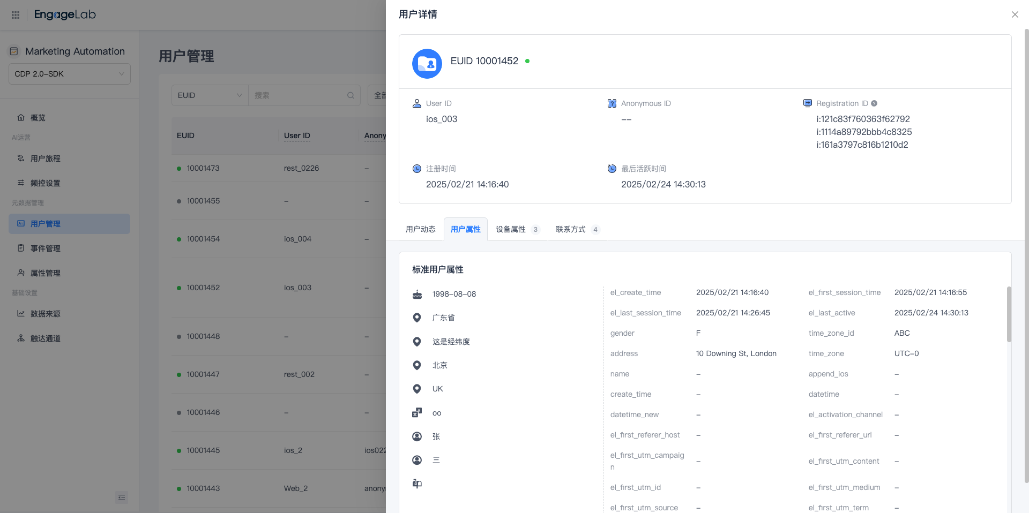Select user row 10001447
Image resolution: width=1029 pixels, height=513 pixels.
(x=279, y=374)
